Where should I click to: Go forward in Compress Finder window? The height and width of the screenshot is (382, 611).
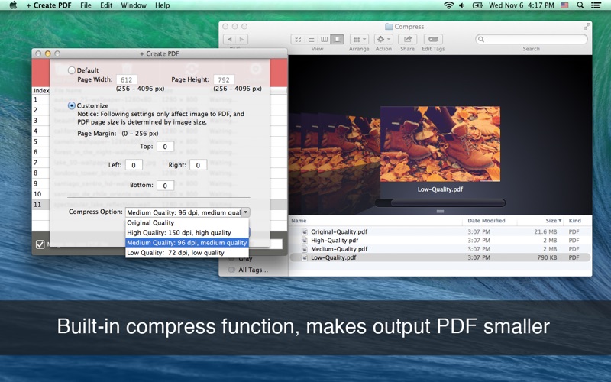pos(242,39)
